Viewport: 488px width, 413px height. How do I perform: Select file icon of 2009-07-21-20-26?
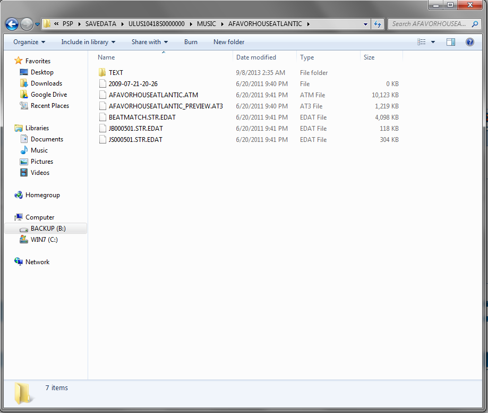pos(102,84)
